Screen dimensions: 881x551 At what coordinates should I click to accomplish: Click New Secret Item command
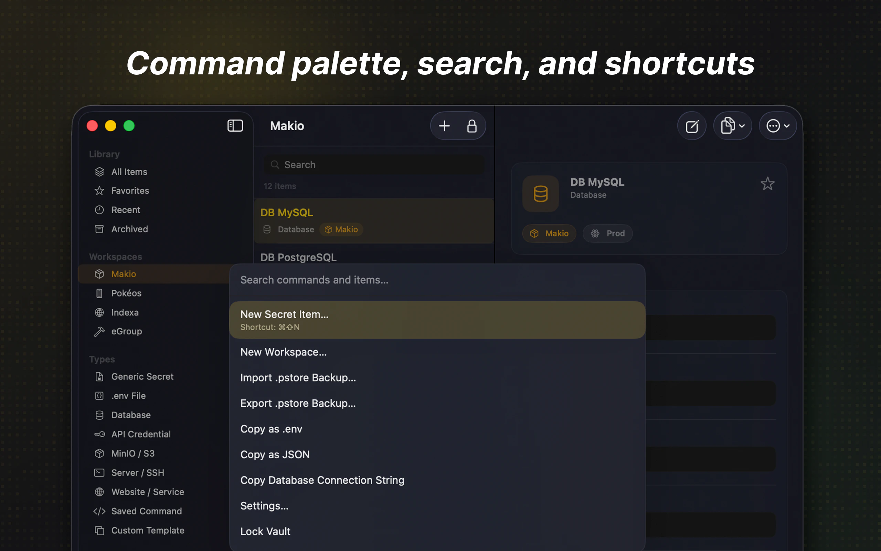(x=284, y=314)
